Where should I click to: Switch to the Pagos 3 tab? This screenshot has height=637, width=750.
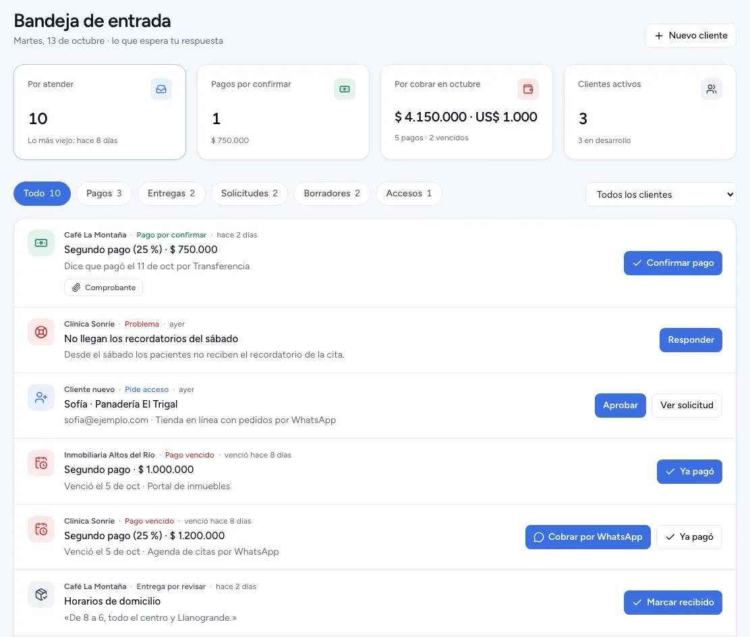(x=104, y=194)
